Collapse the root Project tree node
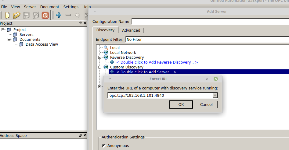 pos(3,30)
